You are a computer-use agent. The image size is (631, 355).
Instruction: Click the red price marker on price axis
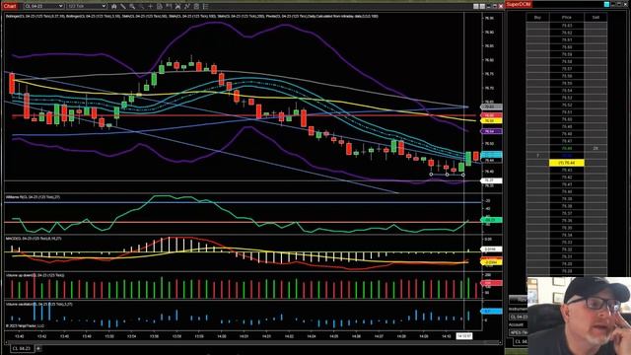click(x=491, y=115)
